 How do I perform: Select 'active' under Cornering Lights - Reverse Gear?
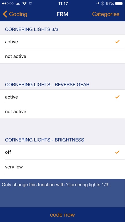(x=62, y=97)
